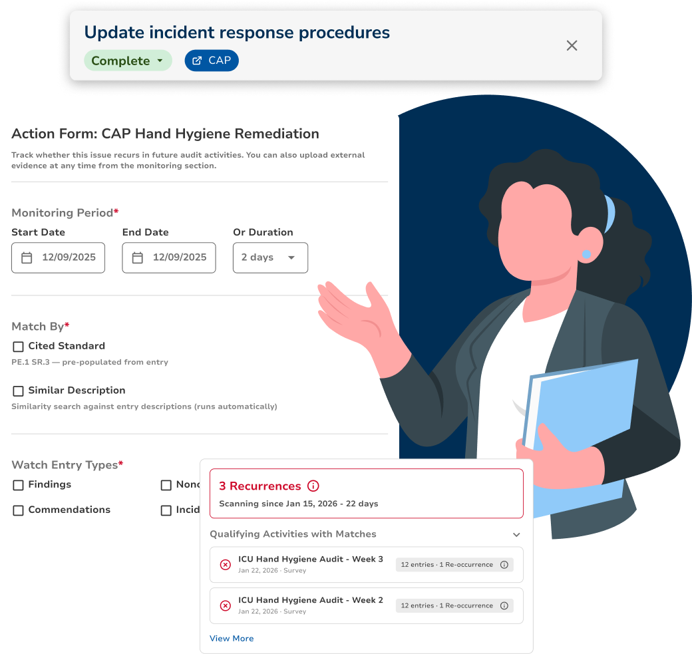
Task: Click the View More link
Action: click(x=232, y=639)
